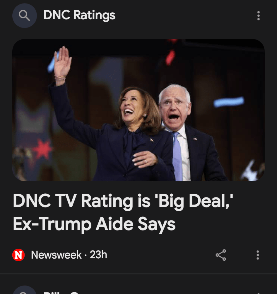
Task: Open the DNC Ratings topic overflow menu
Action: [x=258, y=16]
